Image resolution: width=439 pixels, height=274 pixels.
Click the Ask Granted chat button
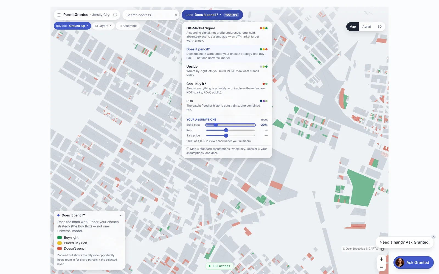[x=413, y=262]
